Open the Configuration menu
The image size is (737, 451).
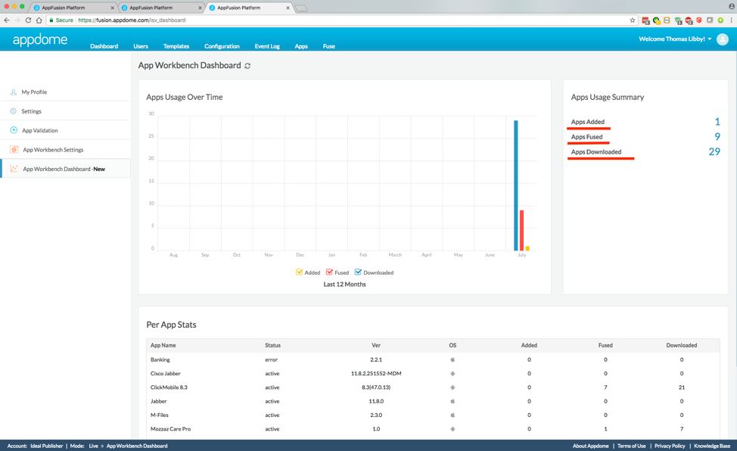click(x=222, y=46)
